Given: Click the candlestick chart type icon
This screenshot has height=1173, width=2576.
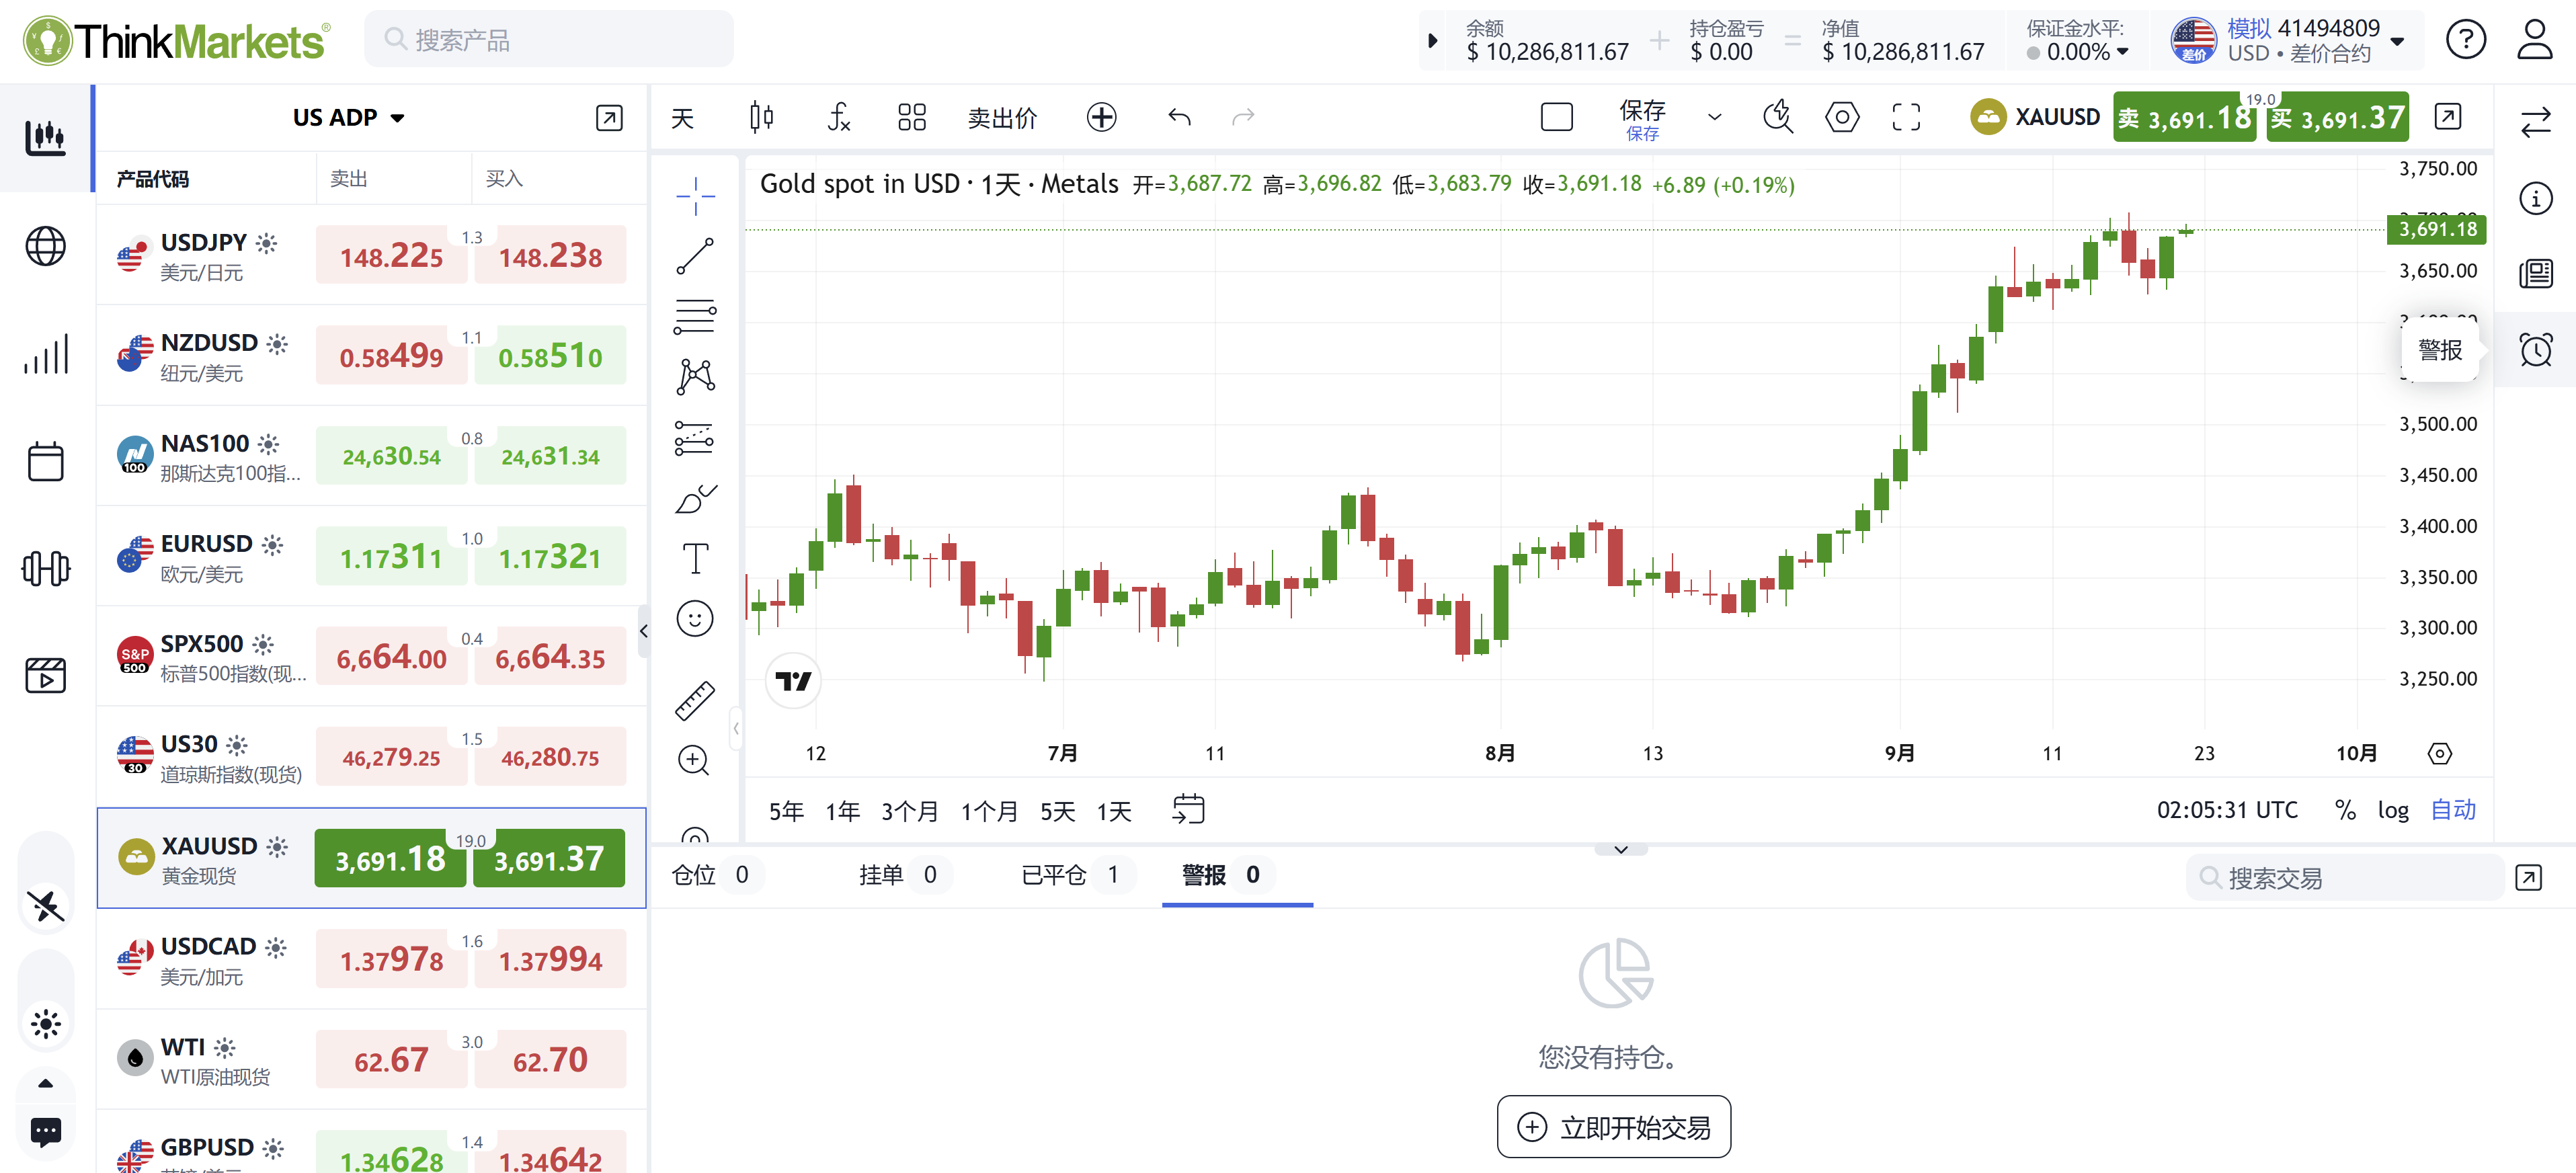Looking at the screenshot, I should [x=761, y=118].
